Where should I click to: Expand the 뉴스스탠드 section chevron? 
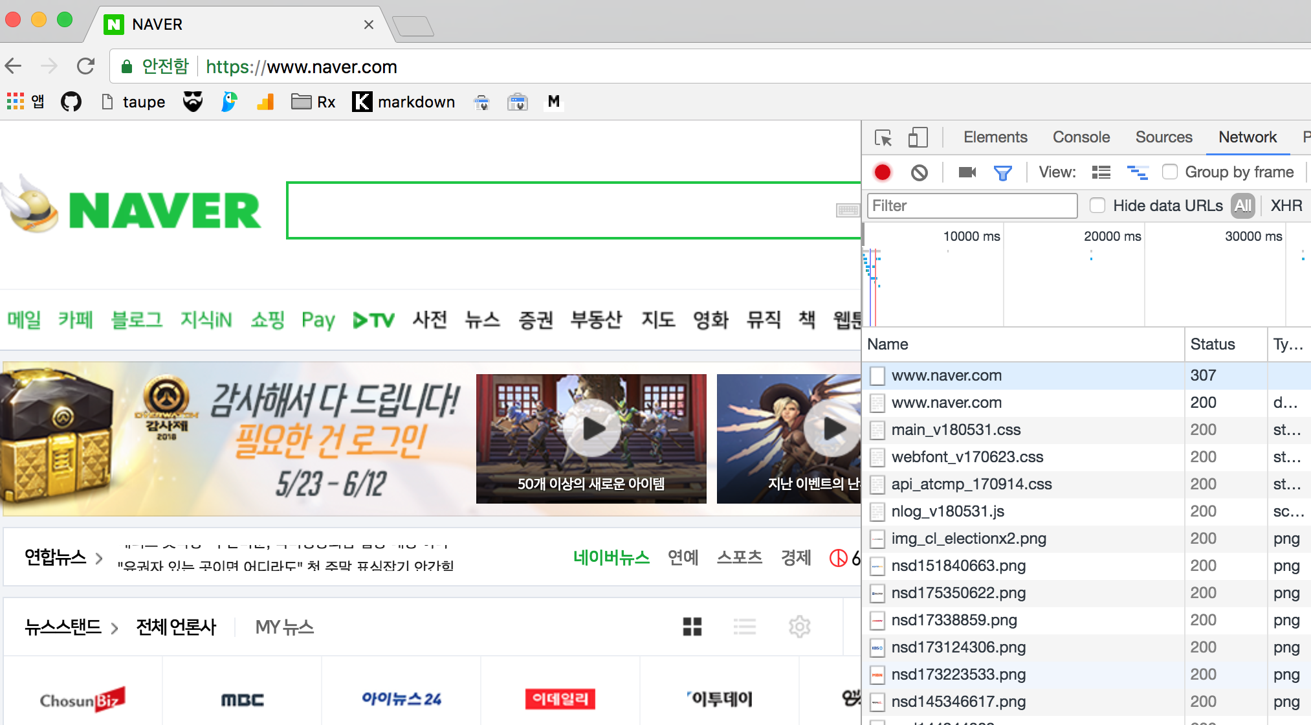coord(115,628)
